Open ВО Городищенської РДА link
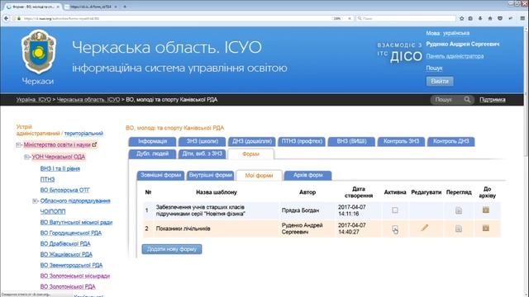 pyautogui.click(x=71, y=233)
